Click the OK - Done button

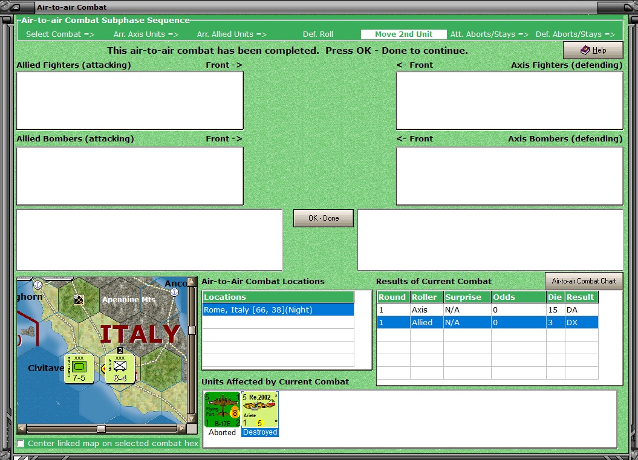pos(323,218)
